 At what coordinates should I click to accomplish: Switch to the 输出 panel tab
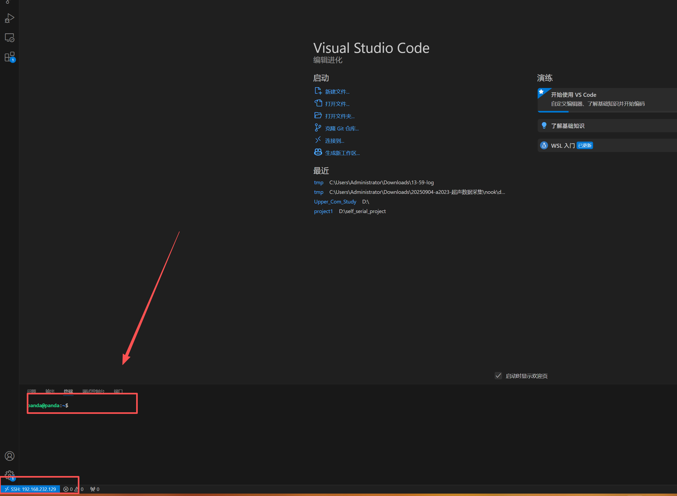coord(50,391)
